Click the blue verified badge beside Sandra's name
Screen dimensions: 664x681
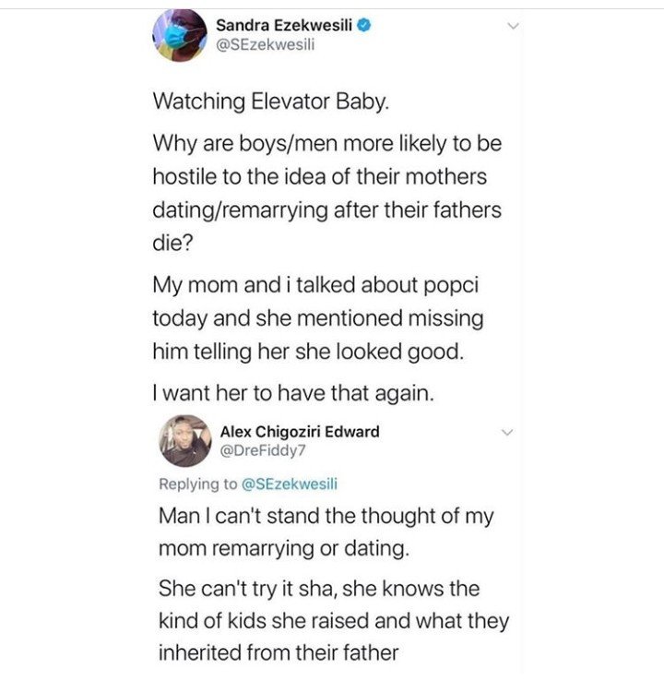[363, 26]
